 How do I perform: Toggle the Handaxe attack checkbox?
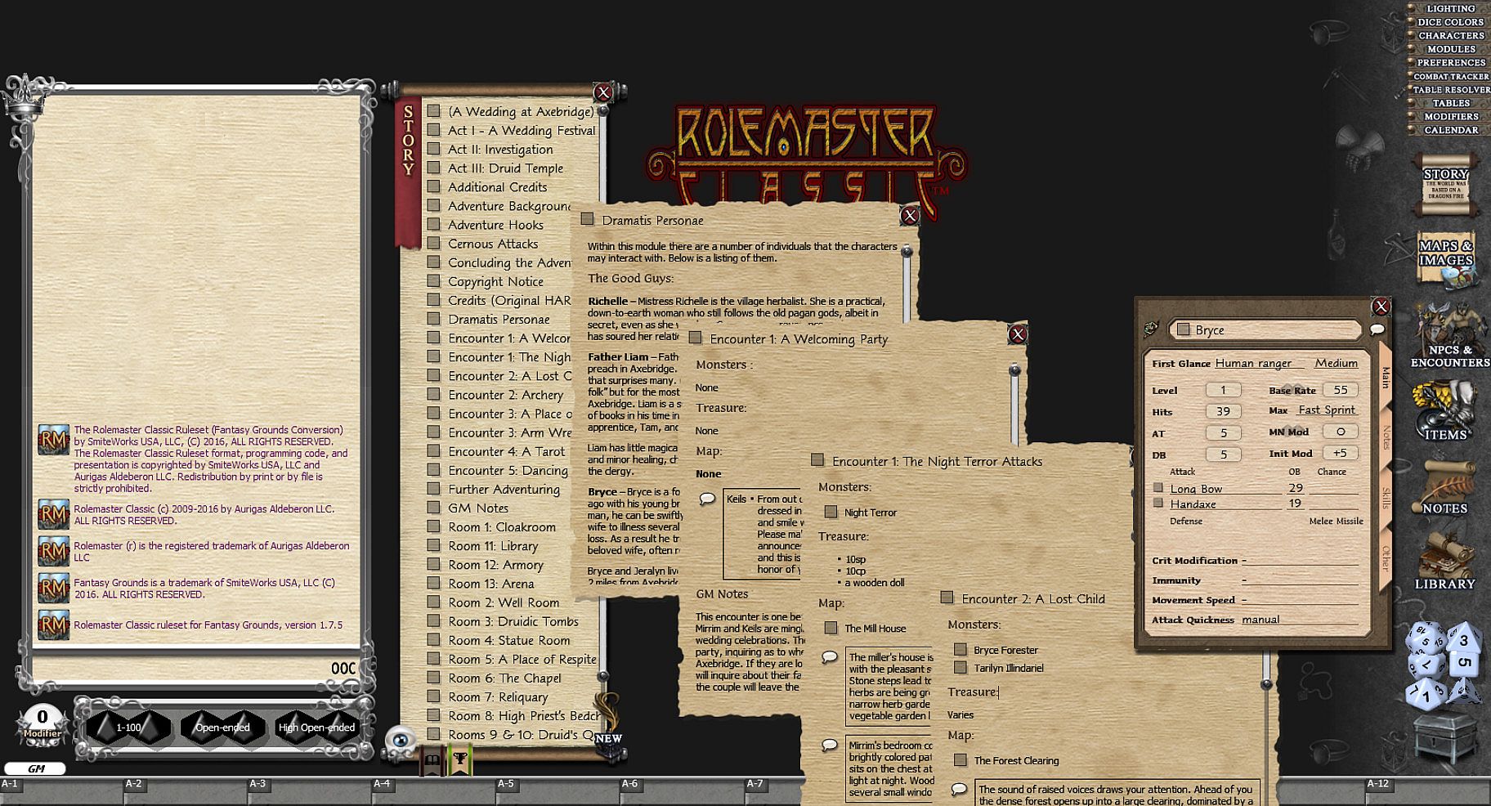[x=1157, y=503]
